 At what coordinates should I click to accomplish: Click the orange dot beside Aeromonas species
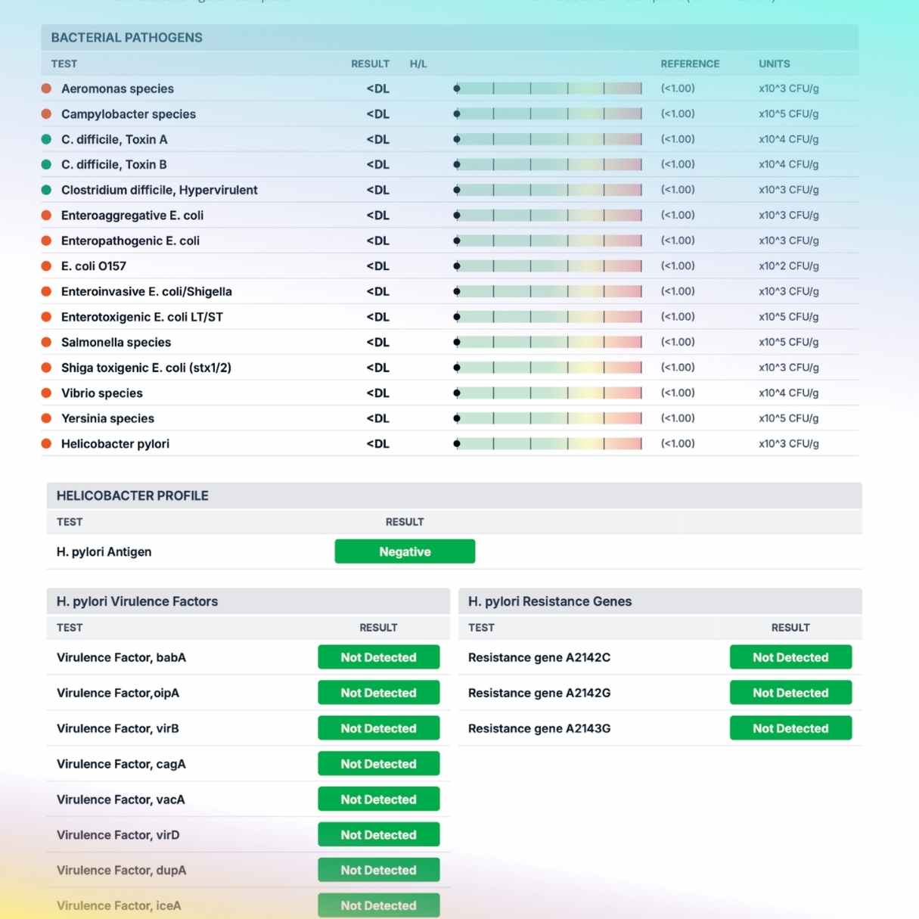(x=46, y=88)
